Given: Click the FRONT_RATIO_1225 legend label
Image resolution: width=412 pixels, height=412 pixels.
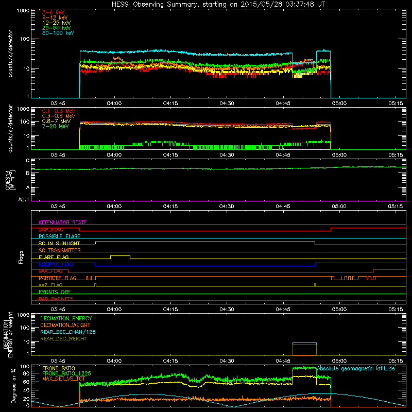Looking at the screenshot, I should pos(66,373).
